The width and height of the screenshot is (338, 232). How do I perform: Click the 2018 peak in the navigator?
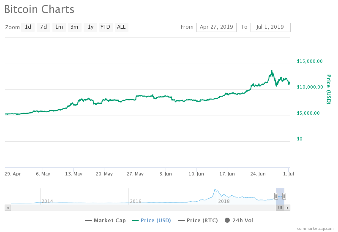[x=215, y=190]
